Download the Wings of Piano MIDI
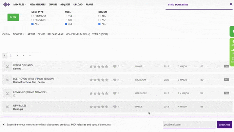The image size is (234, 132). coord(7,67)
